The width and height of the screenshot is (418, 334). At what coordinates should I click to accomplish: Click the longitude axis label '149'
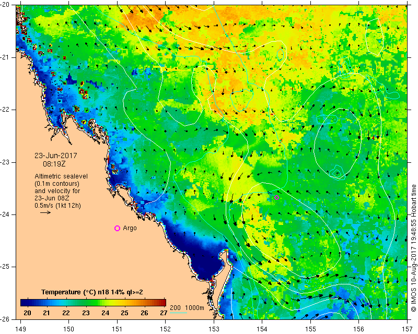pyautogui.click(x=20, y=329)
